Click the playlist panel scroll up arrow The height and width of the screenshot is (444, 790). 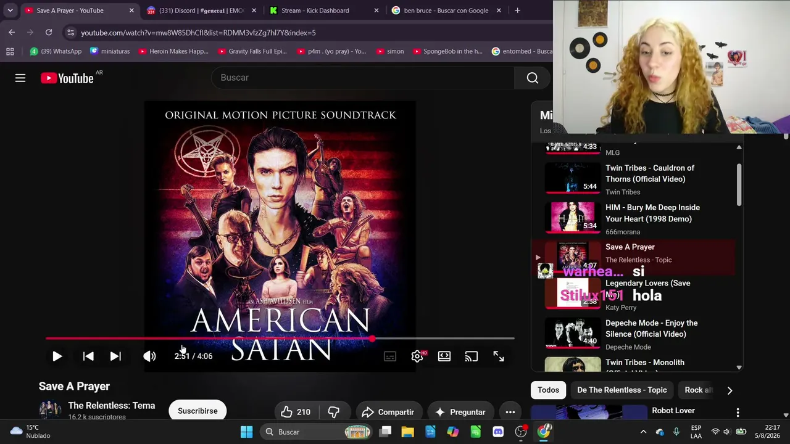click(739, 147)
